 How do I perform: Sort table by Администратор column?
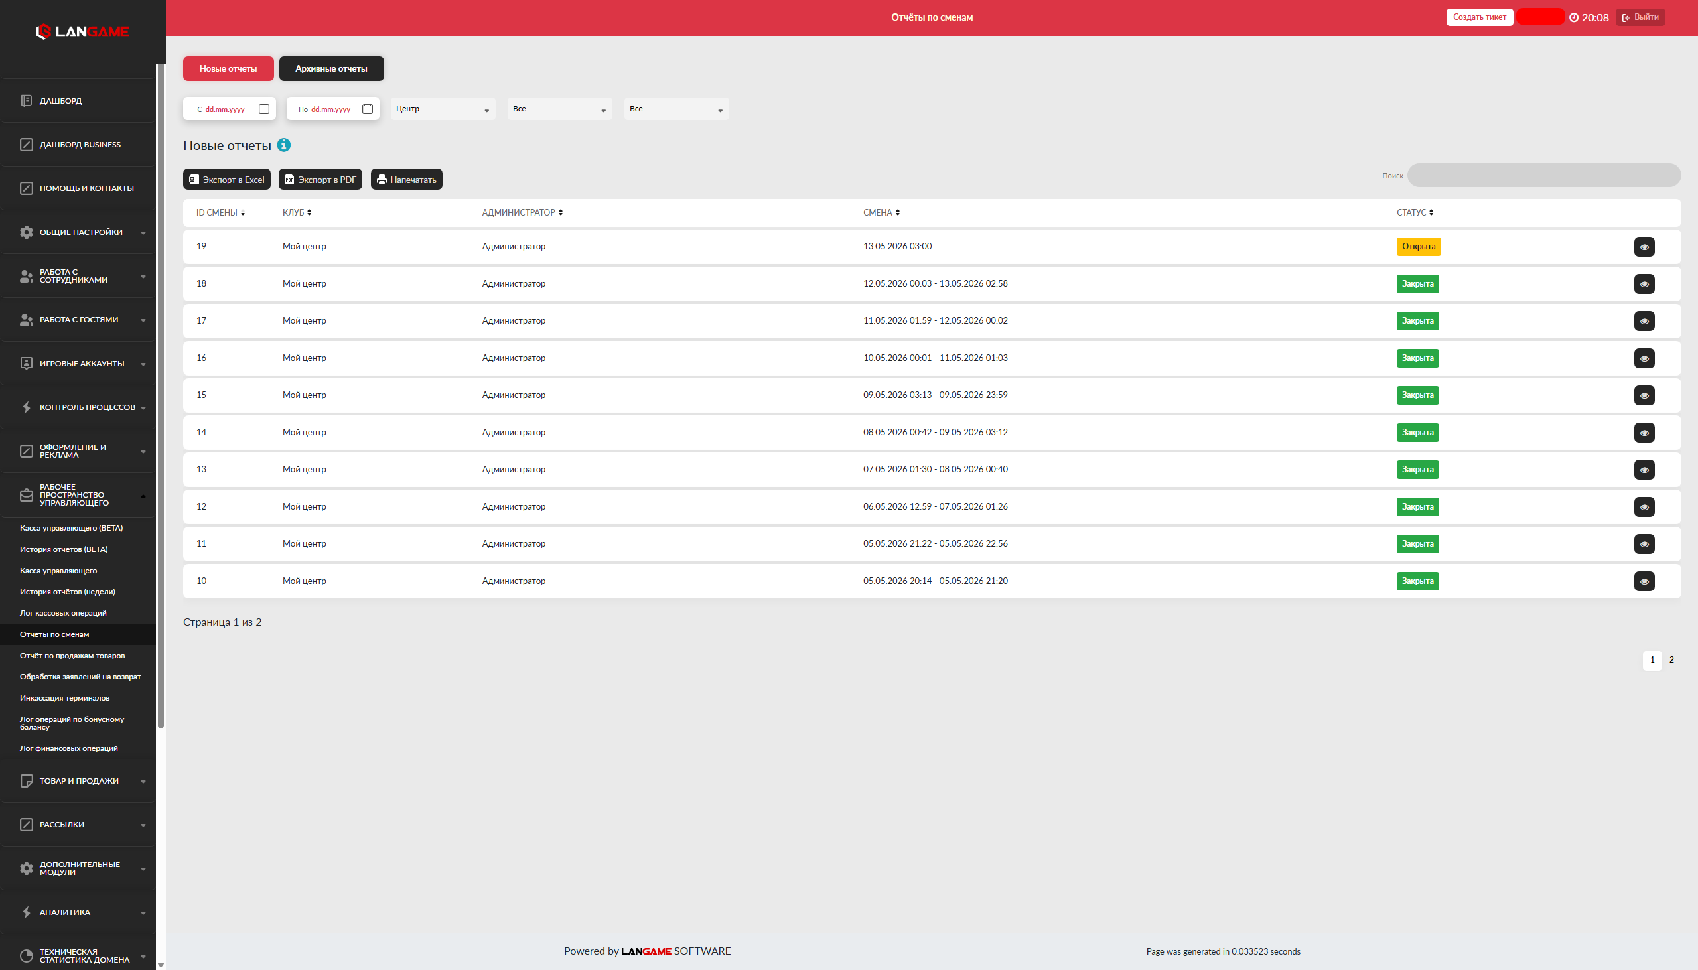click(522, 212)
